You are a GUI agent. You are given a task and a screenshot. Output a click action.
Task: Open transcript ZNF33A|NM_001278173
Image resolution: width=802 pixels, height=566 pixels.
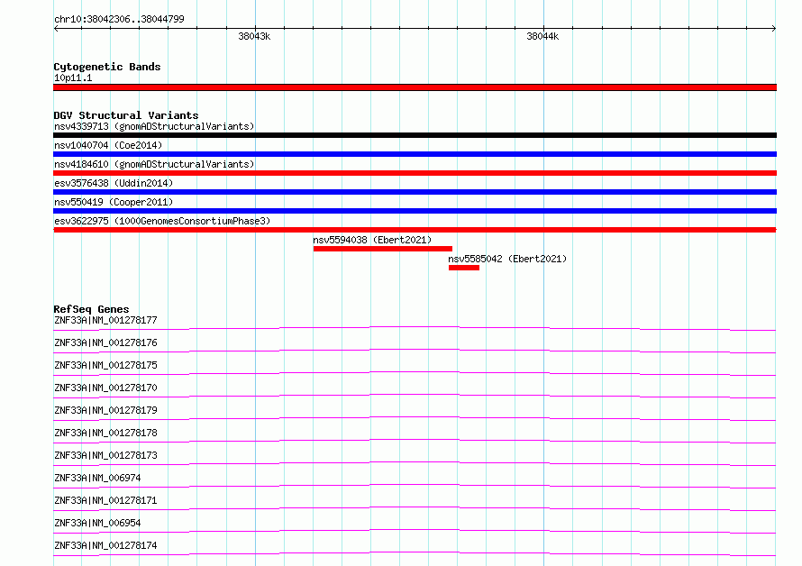[105, 455]
